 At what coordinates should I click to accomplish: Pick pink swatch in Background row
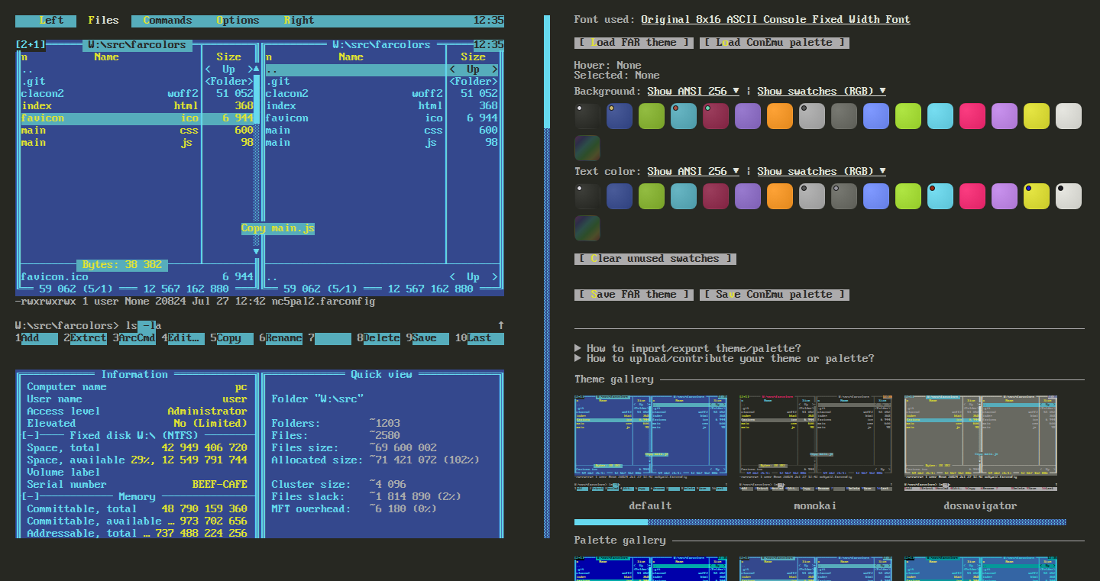[x=972, y=116]
